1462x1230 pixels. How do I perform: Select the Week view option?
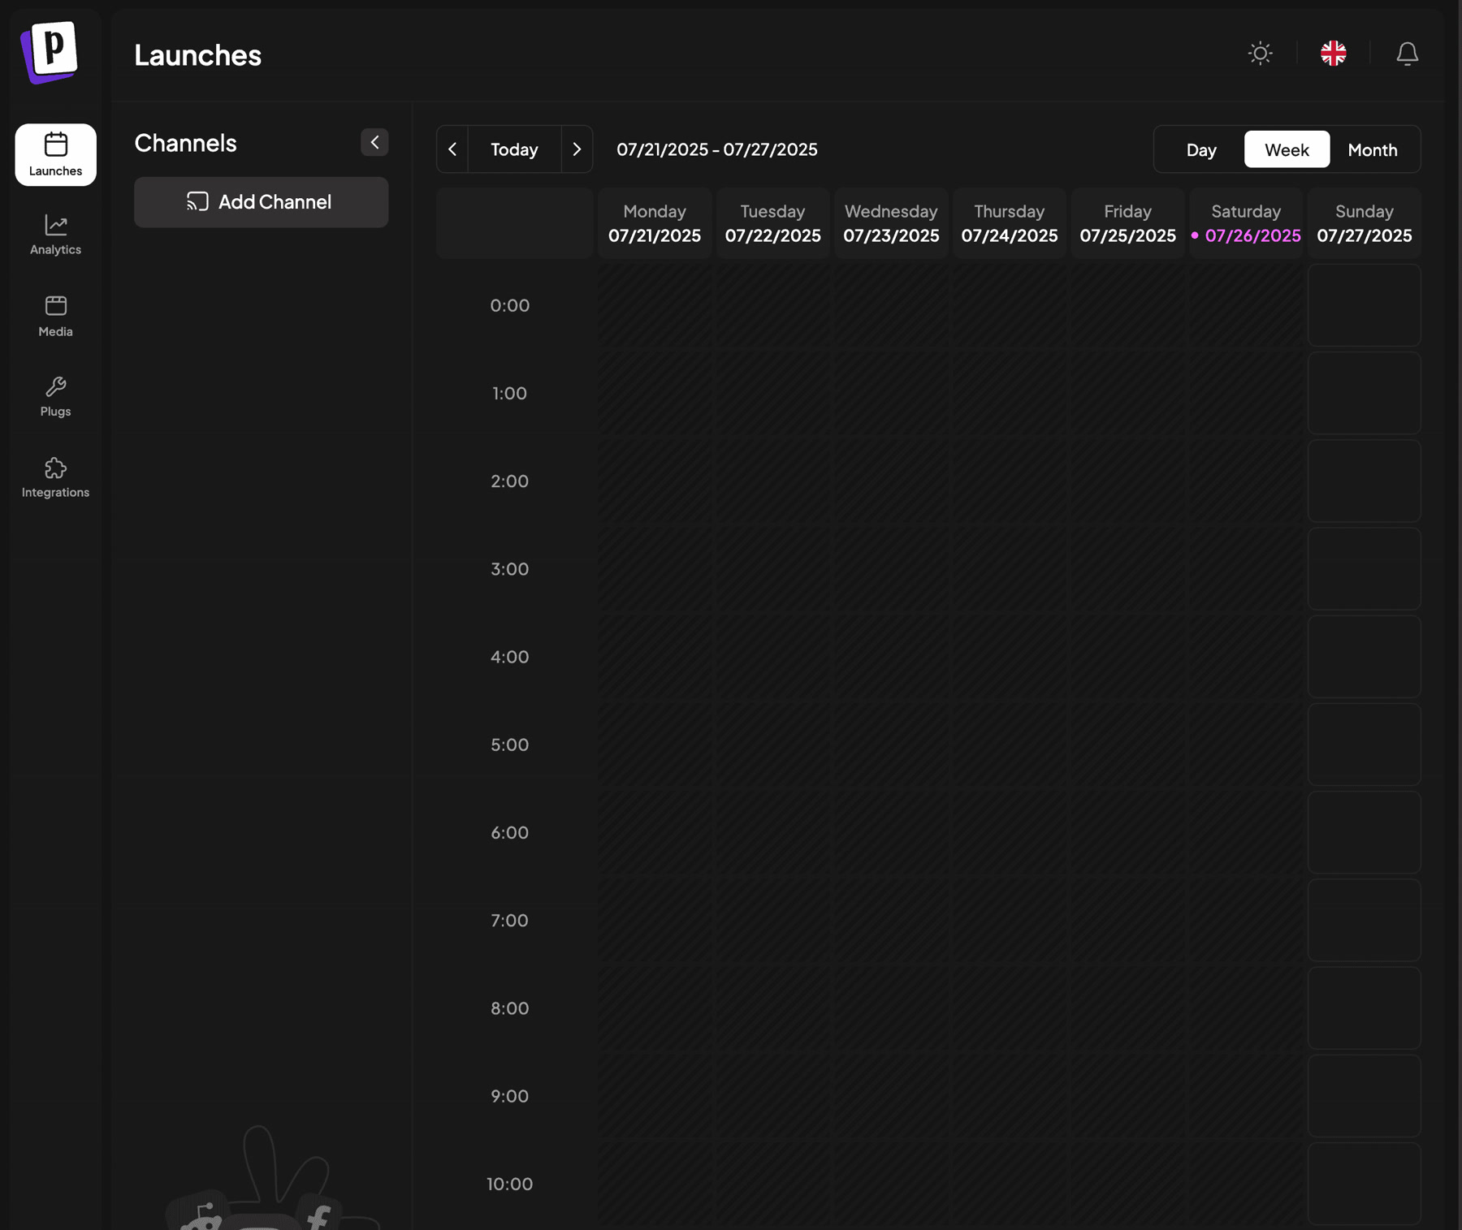pos(1287,149)
